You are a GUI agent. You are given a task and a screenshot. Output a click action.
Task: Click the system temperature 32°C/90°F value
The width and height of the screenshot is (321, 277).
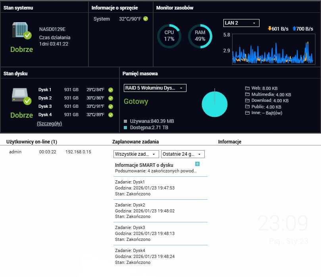130,19
